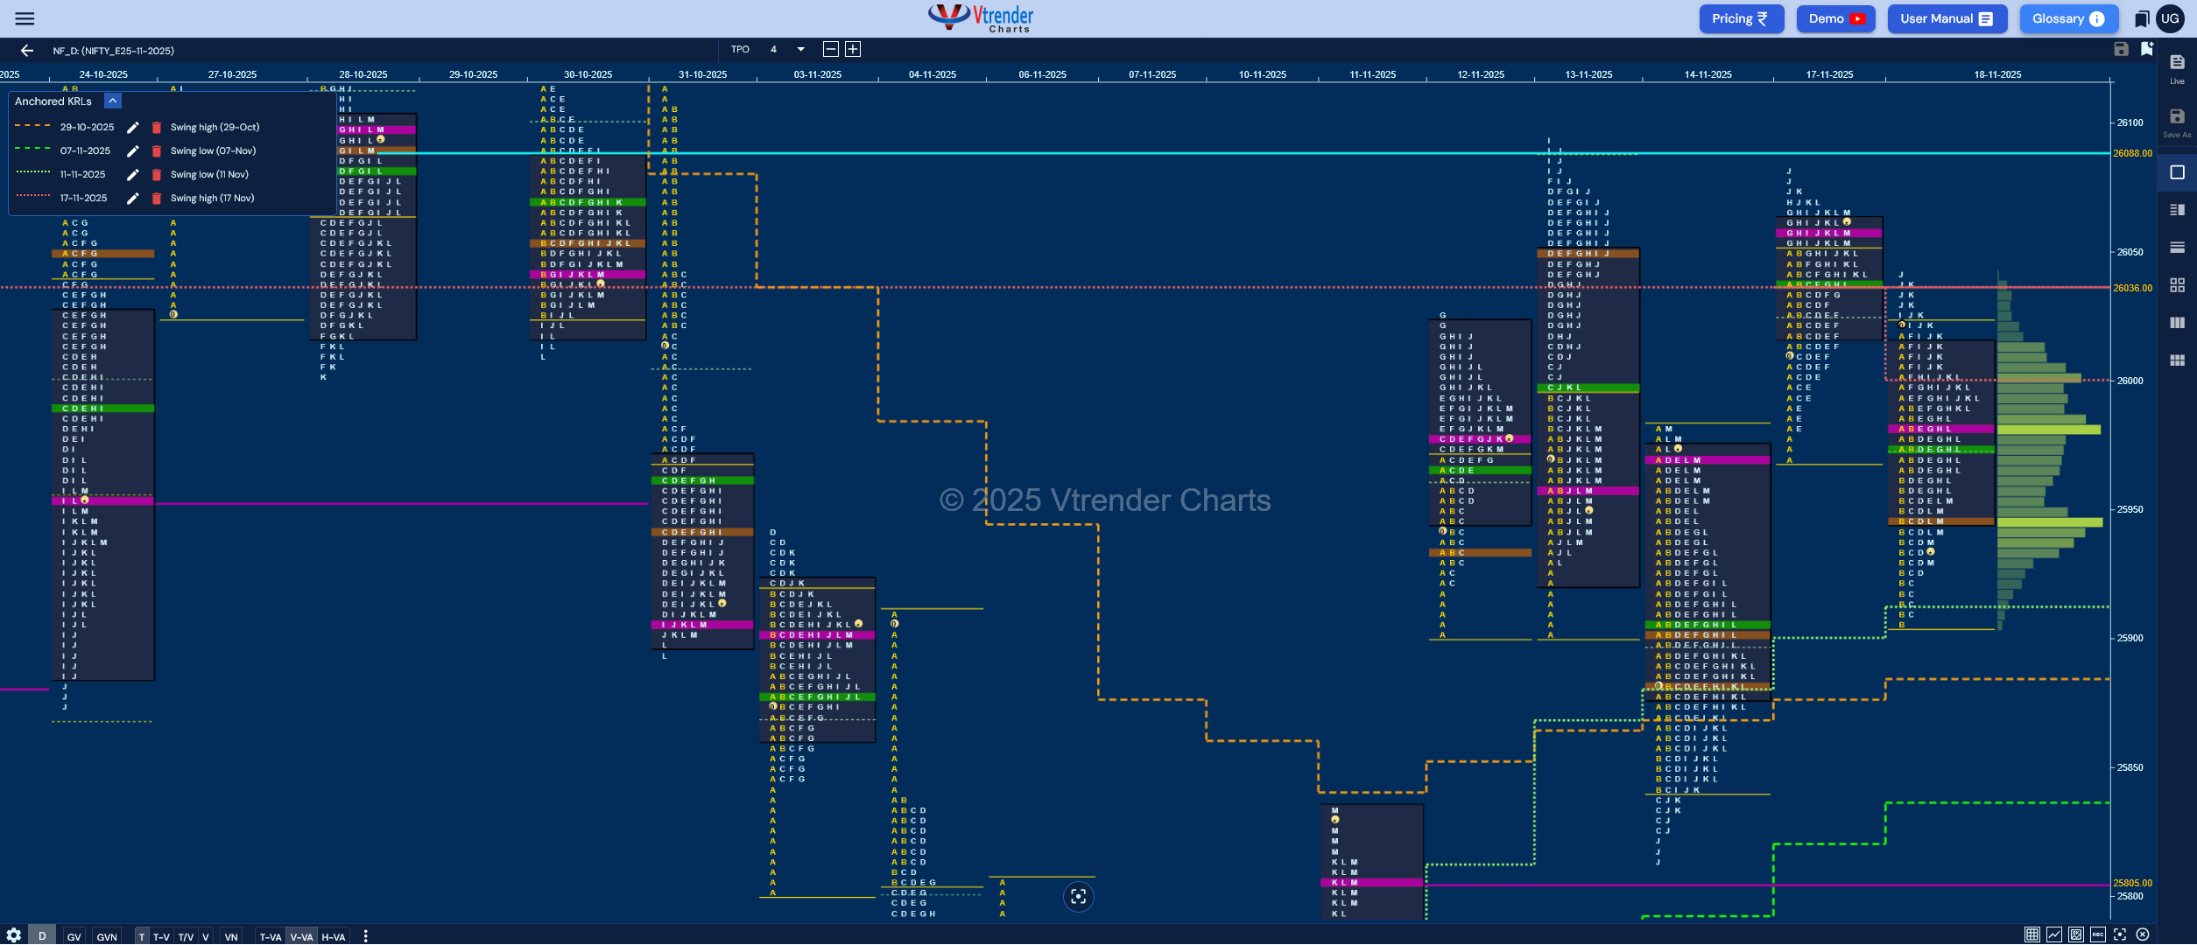
Task: Delete the 07-11-2025 Swing low KRL
Action: [157, 151]
